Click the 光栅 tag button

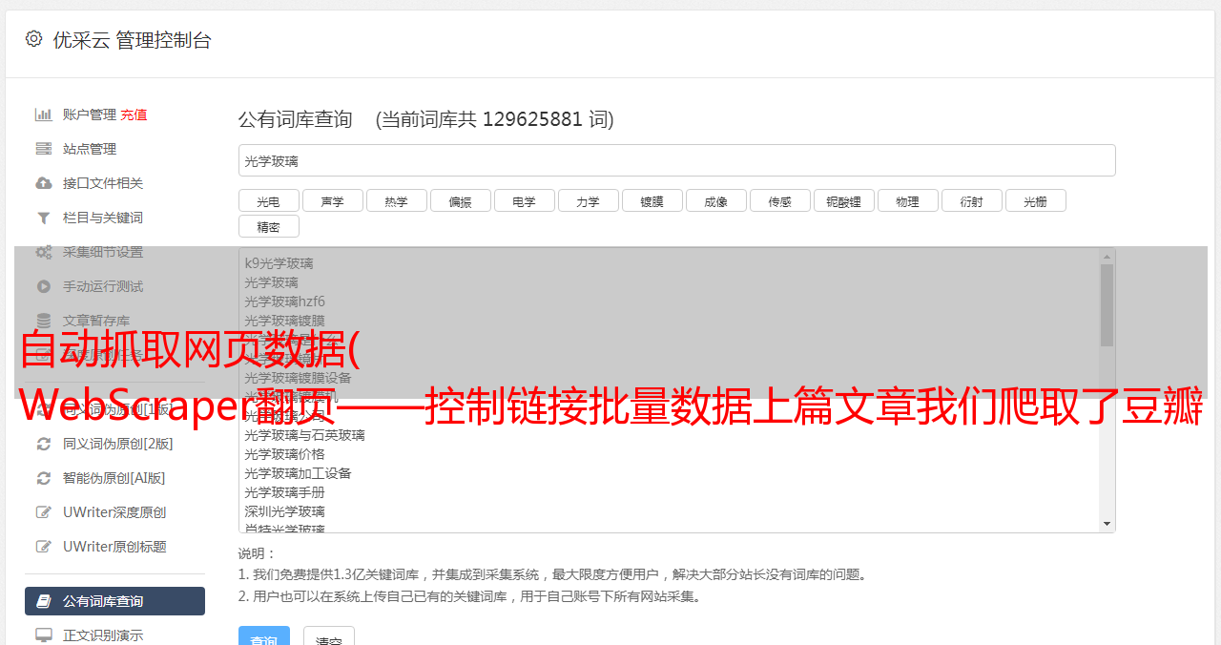click(1035, 200)
